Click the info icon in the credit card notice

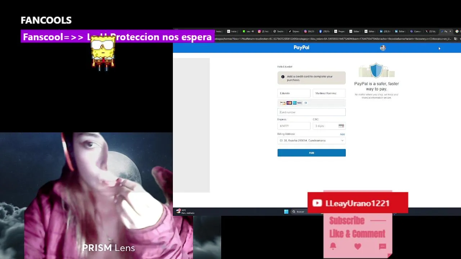(283, 77)
